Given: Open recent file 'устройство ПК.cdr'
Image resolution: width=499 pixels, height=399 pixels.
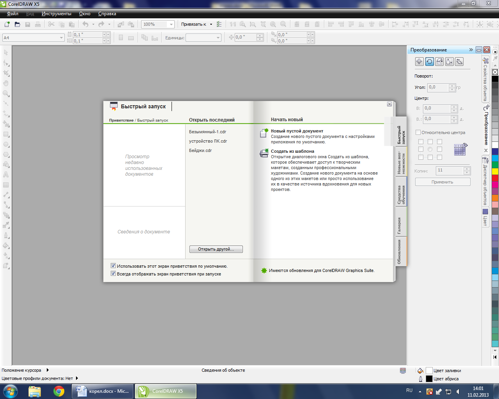Looking at the screenshot, I should click(x=208, y=141).
